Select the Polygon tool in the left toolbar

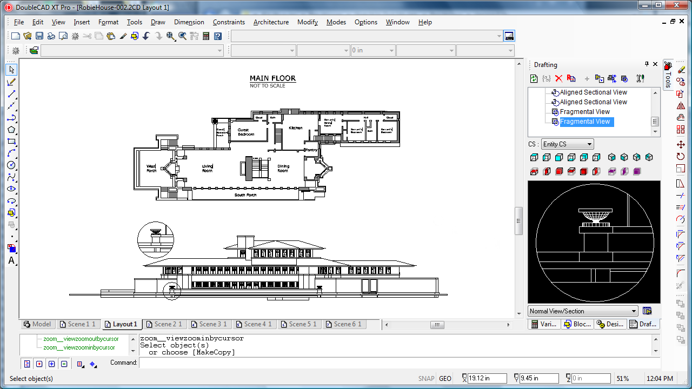click(x=11, y=130)
